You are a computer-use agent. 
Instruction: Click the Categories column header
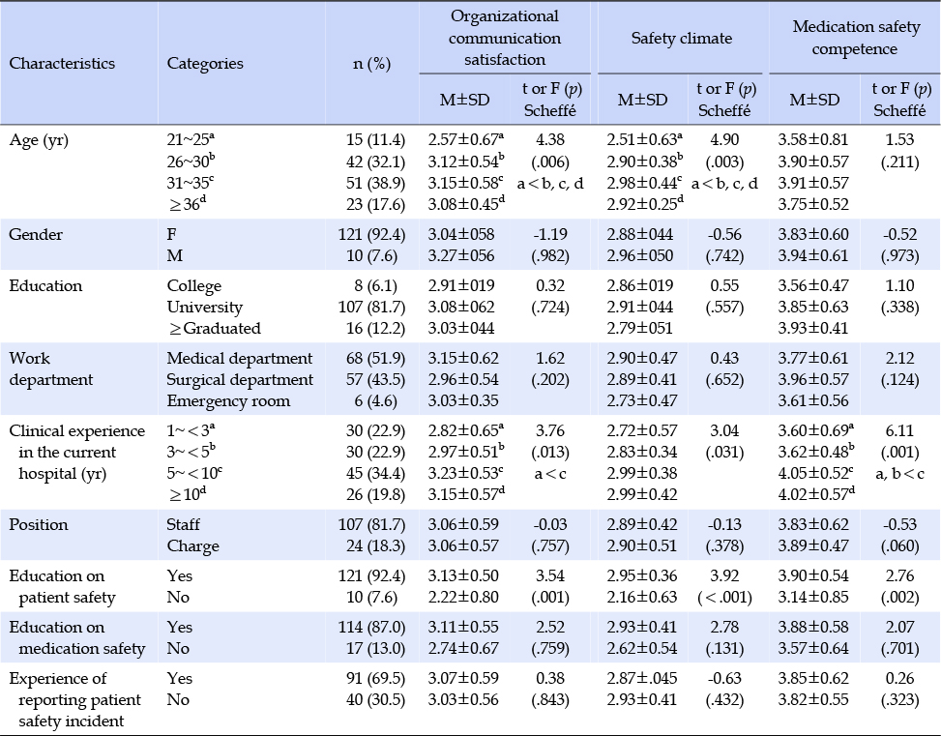click(x=205, y=64)
